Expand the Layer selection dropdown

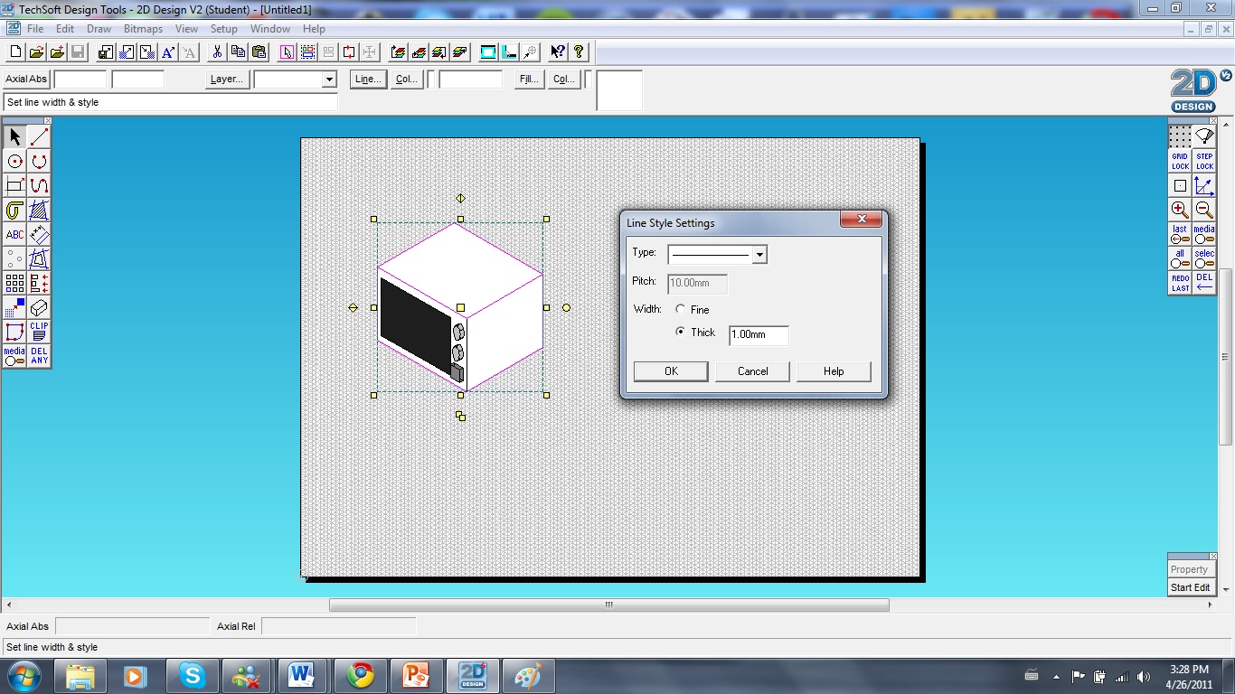(x=328, y=80)
